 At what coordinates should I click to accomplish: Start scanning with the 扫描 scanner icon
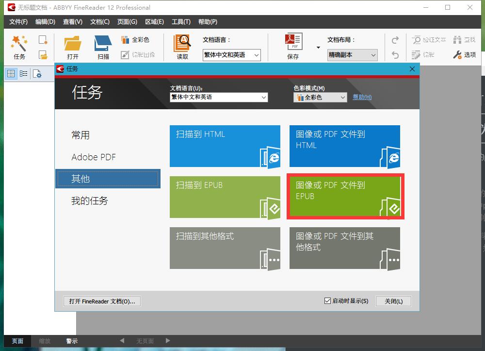(x=103, y=43)
